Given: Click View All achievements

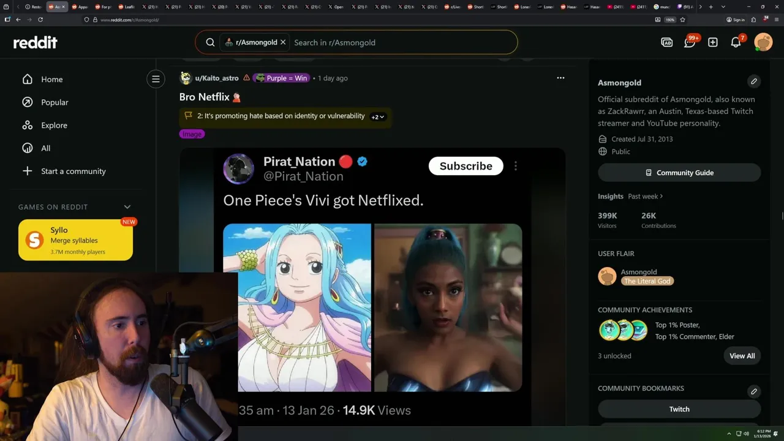Looking at the screenshot, I should [x=742, y=356].
